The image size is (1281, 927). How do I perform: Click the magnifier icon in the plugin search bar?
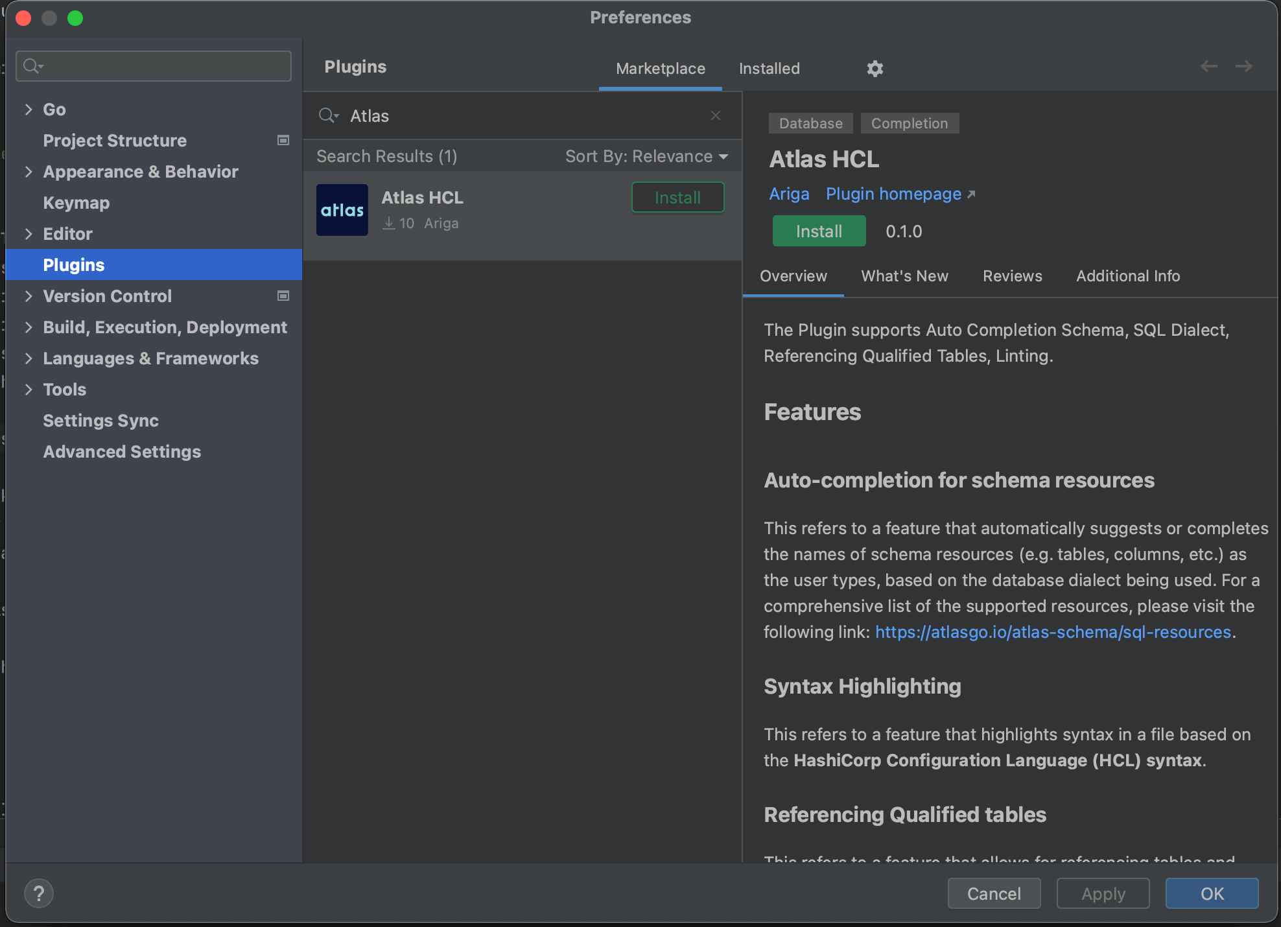pyautogui.click(x=329, y=115)
